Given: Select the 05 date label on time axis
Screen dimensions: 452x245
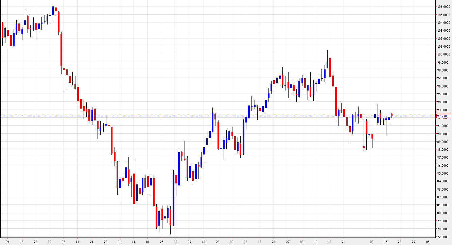Looking at the screenshot, I should click(427, 241).
